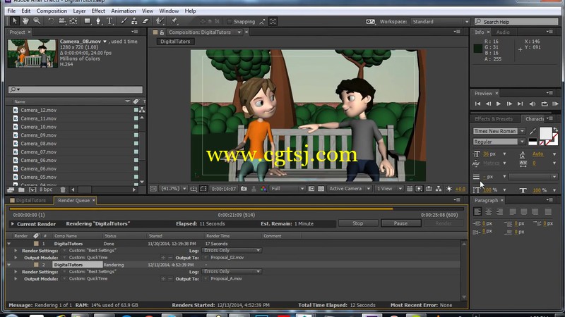Click the Search Help field
Image resolution: width=565 pixels, height=317 pixels.
pos(516,22)
